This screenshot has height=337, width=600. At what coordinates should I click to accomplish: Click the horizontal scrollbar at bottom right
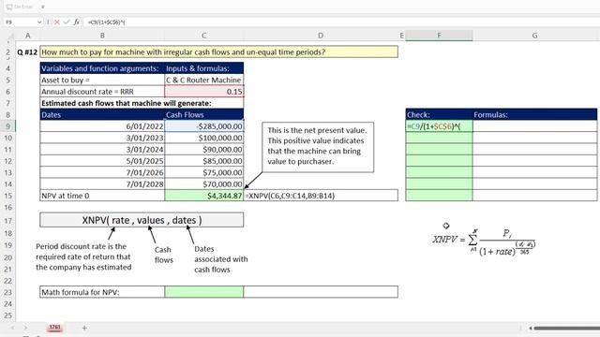pyautogui.click(x=566, y=328)
